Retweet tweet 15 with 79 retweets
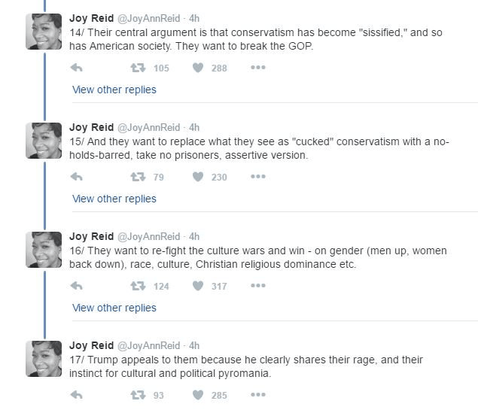 (x=138, y=177)
